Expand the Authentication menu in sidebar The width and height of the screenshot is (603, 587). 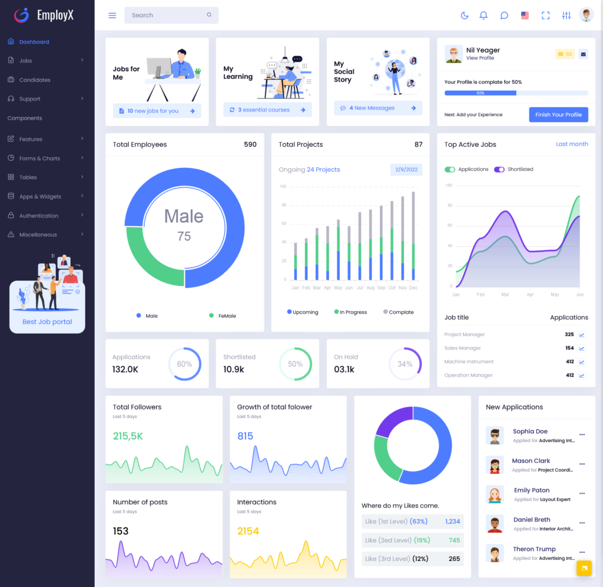tap(47, 215)
